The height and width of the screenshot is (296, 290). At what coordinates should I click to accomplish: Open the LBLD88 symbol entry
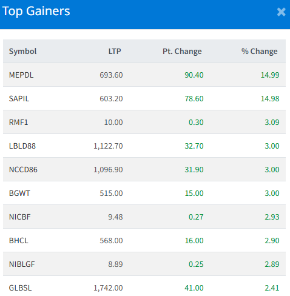point(22,146)
